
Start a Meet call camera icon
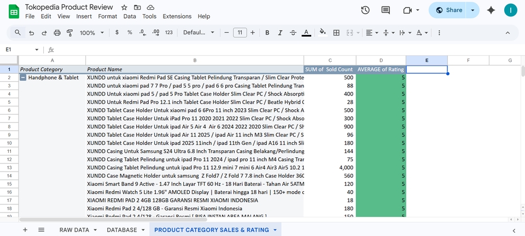[x=407, y=10]
